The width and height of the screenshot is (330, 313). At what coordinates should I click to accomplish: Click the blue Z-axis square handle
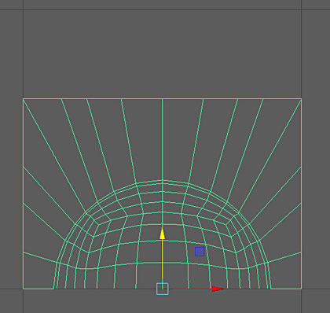pyautogui.click(x=200, y=252)
